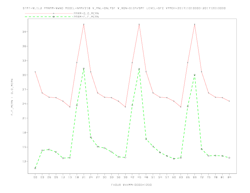The image size is (250, 193).
Task: Click the circle marker on green legend line
Action: (54, 17)
